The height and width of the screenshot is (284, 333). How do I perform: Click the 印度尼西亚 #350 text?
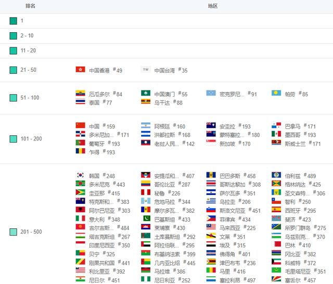(110, 246)
